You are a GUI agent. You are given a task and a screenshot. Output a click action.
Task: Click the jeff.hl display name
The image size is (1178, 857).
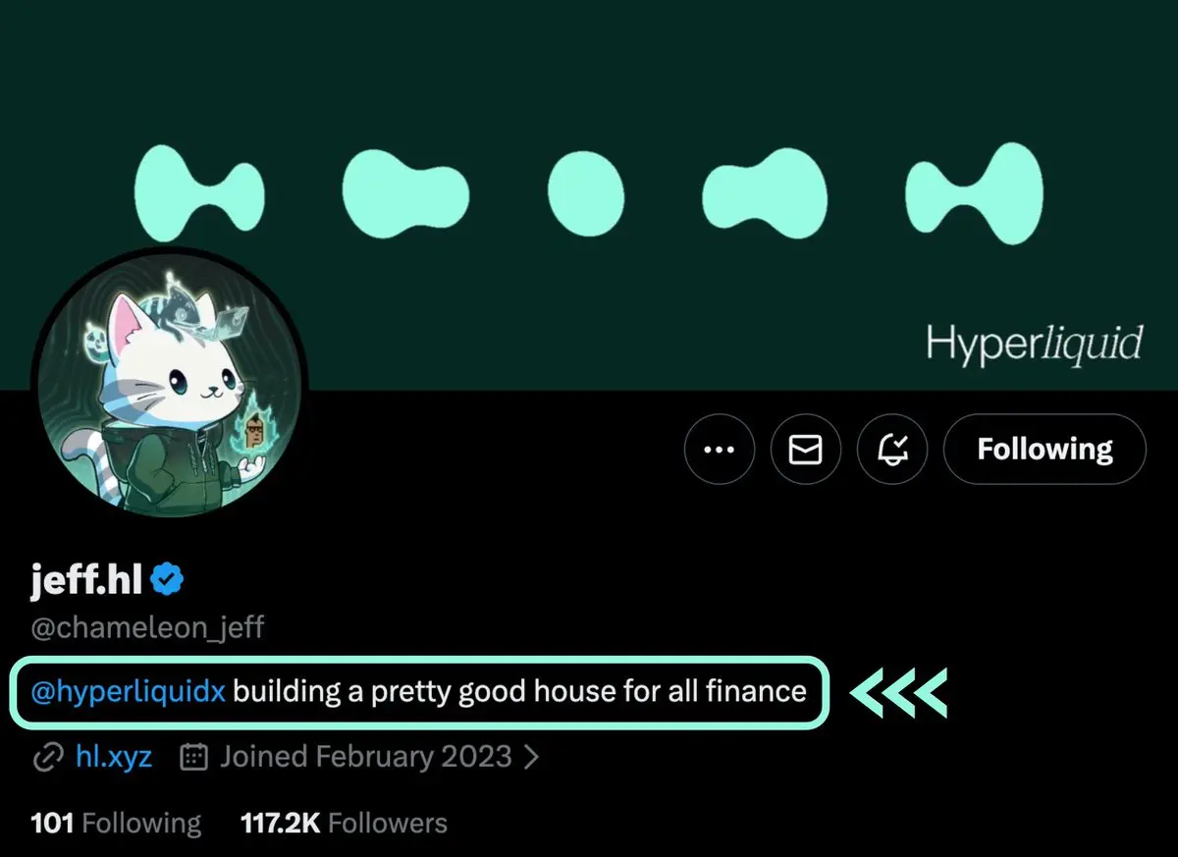click(87, 581)
